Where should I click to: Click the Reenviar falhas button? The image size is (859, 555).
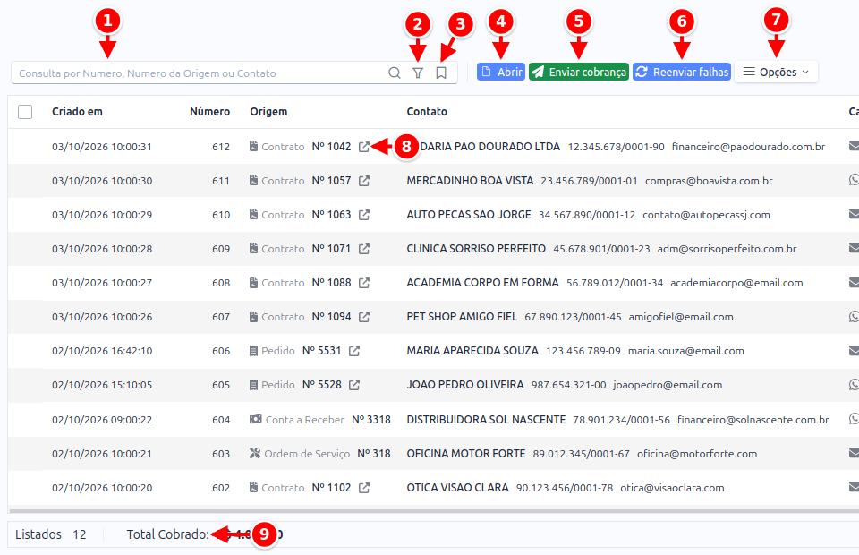pos(682,72)
